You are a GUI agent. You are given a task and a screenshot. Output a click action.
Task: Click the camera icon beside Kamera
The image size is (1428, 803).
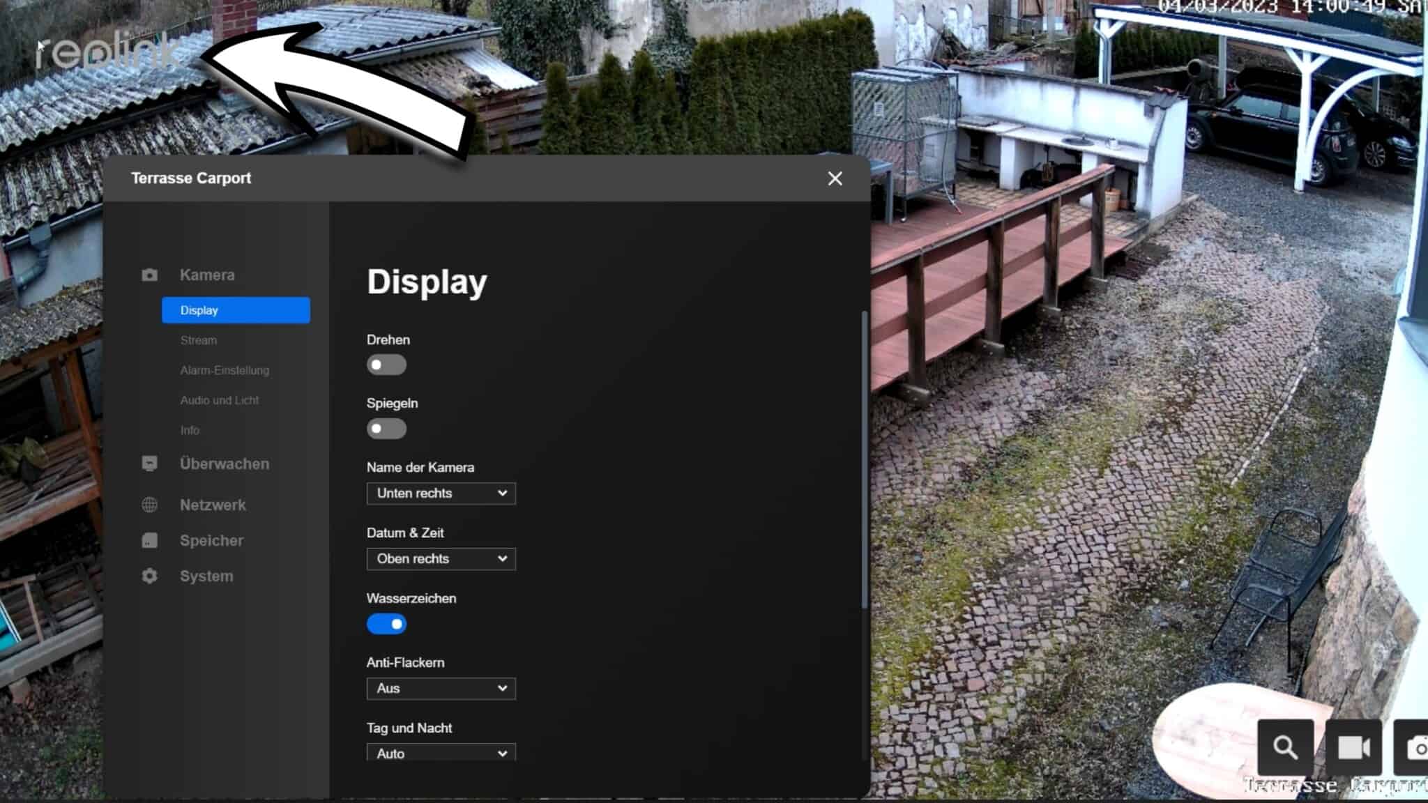pos(149,275)
